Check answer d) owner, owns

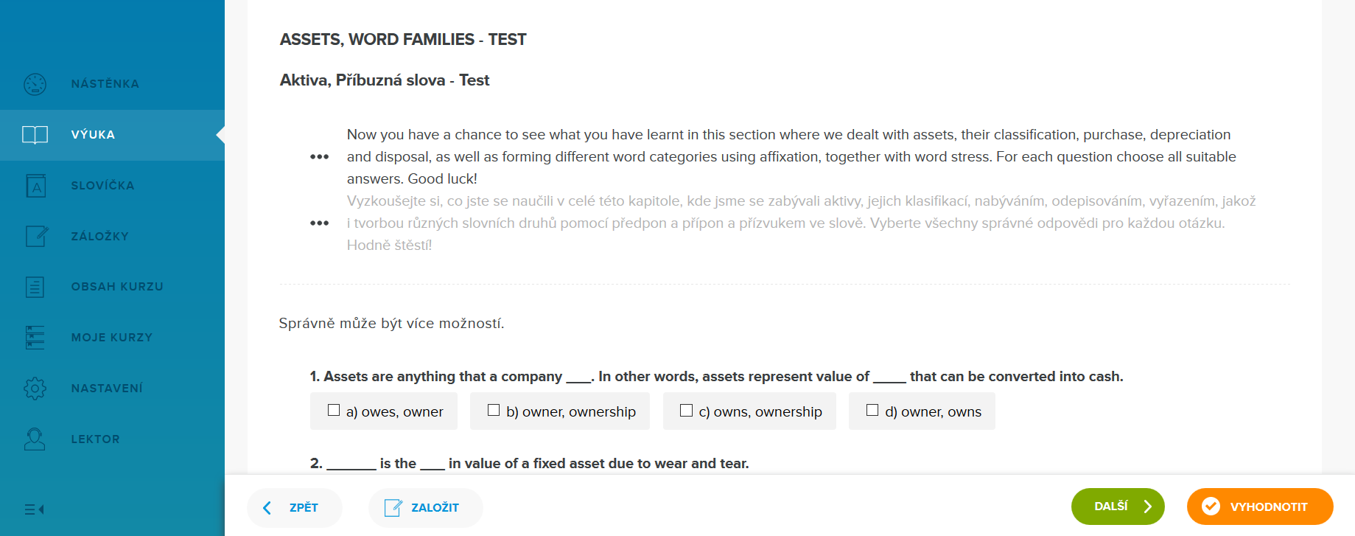[872, 411]
